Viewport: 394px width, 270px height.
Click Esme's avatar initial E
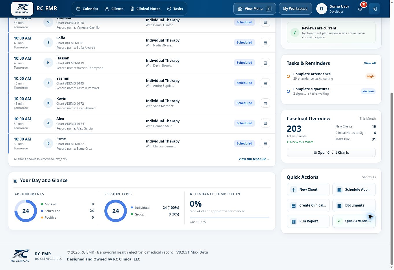pos(48,143)
